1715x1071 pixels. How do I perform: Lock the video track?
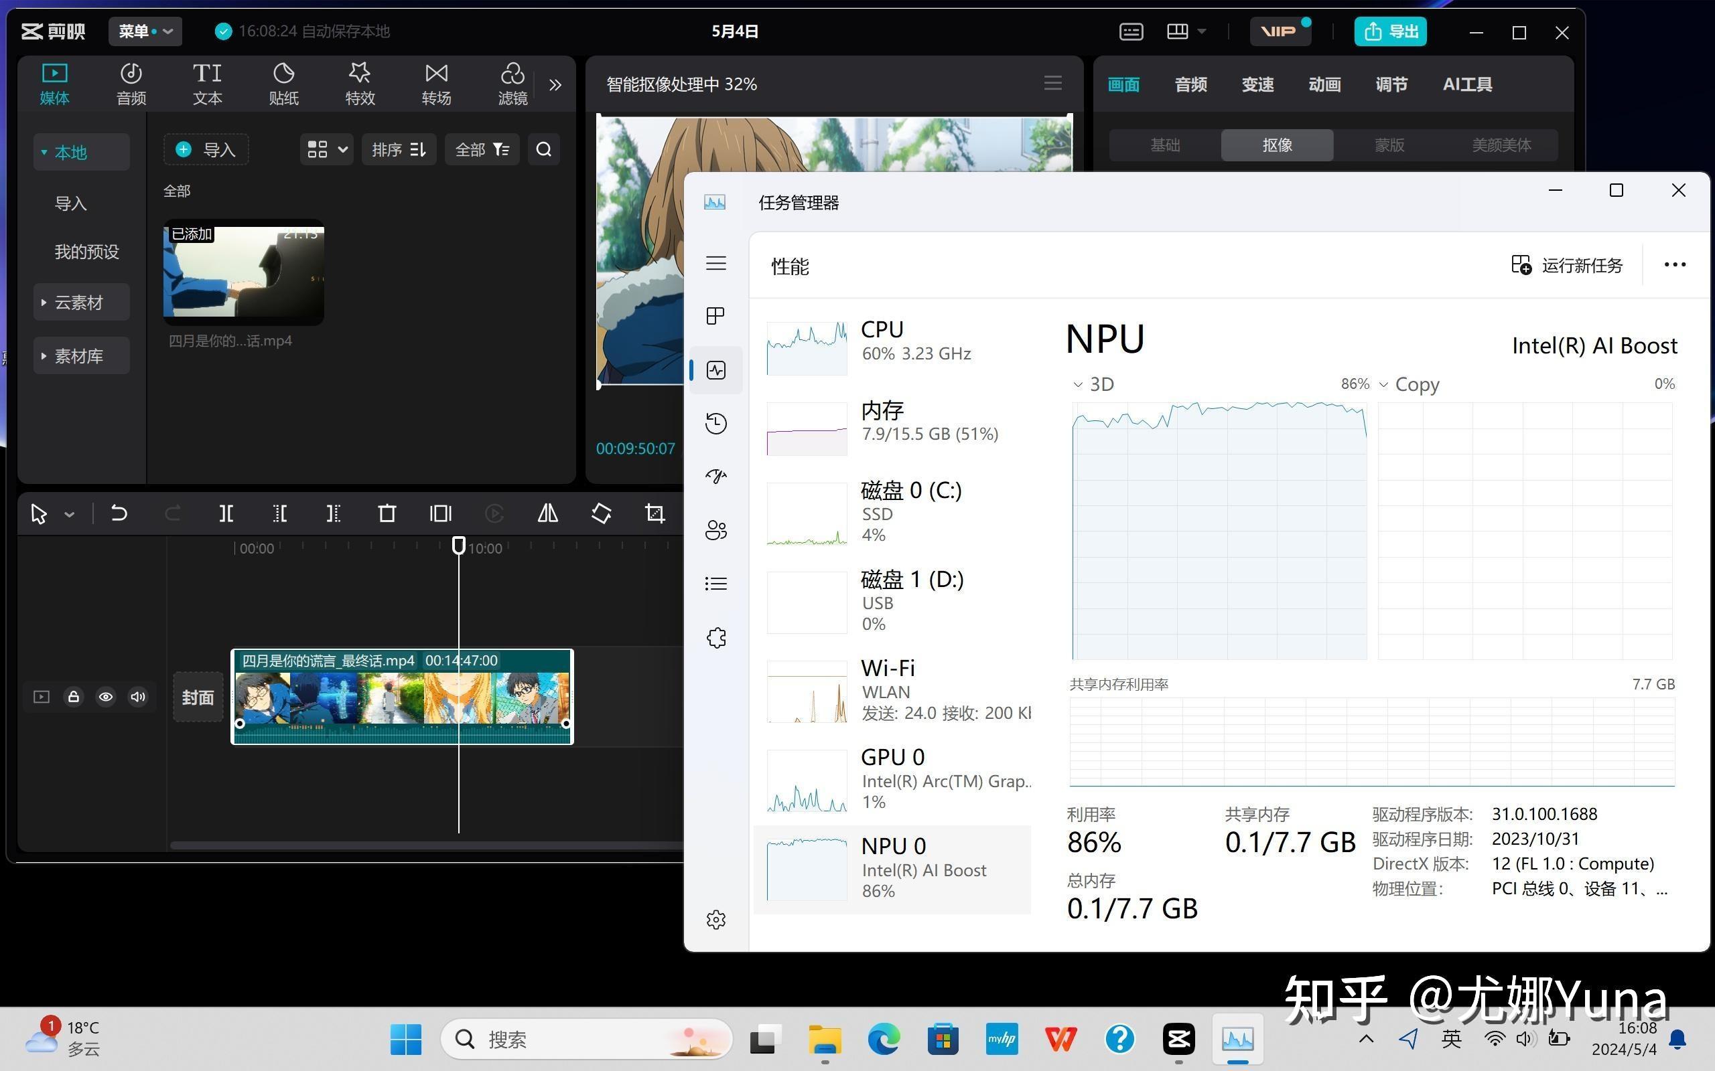(x=73, y=697)
